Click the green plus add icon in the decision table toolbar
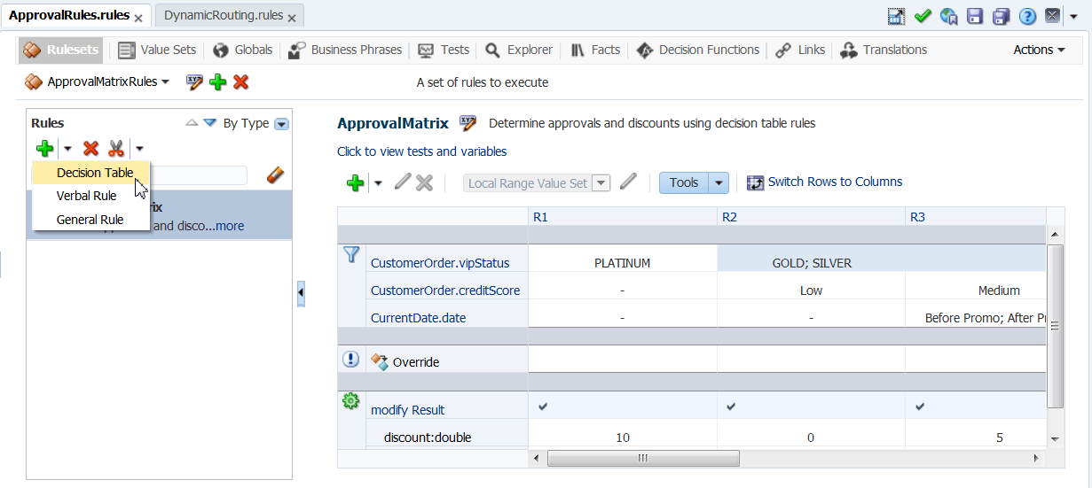 tap(355, 182)
